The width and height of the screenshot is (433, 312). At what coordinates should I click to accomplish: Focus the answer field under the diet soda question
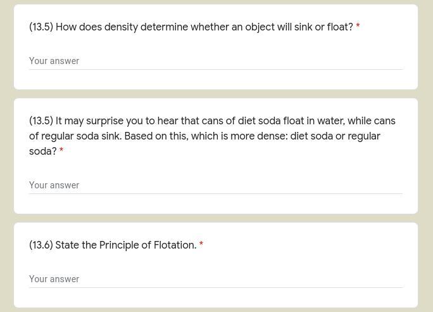point(215,185)
